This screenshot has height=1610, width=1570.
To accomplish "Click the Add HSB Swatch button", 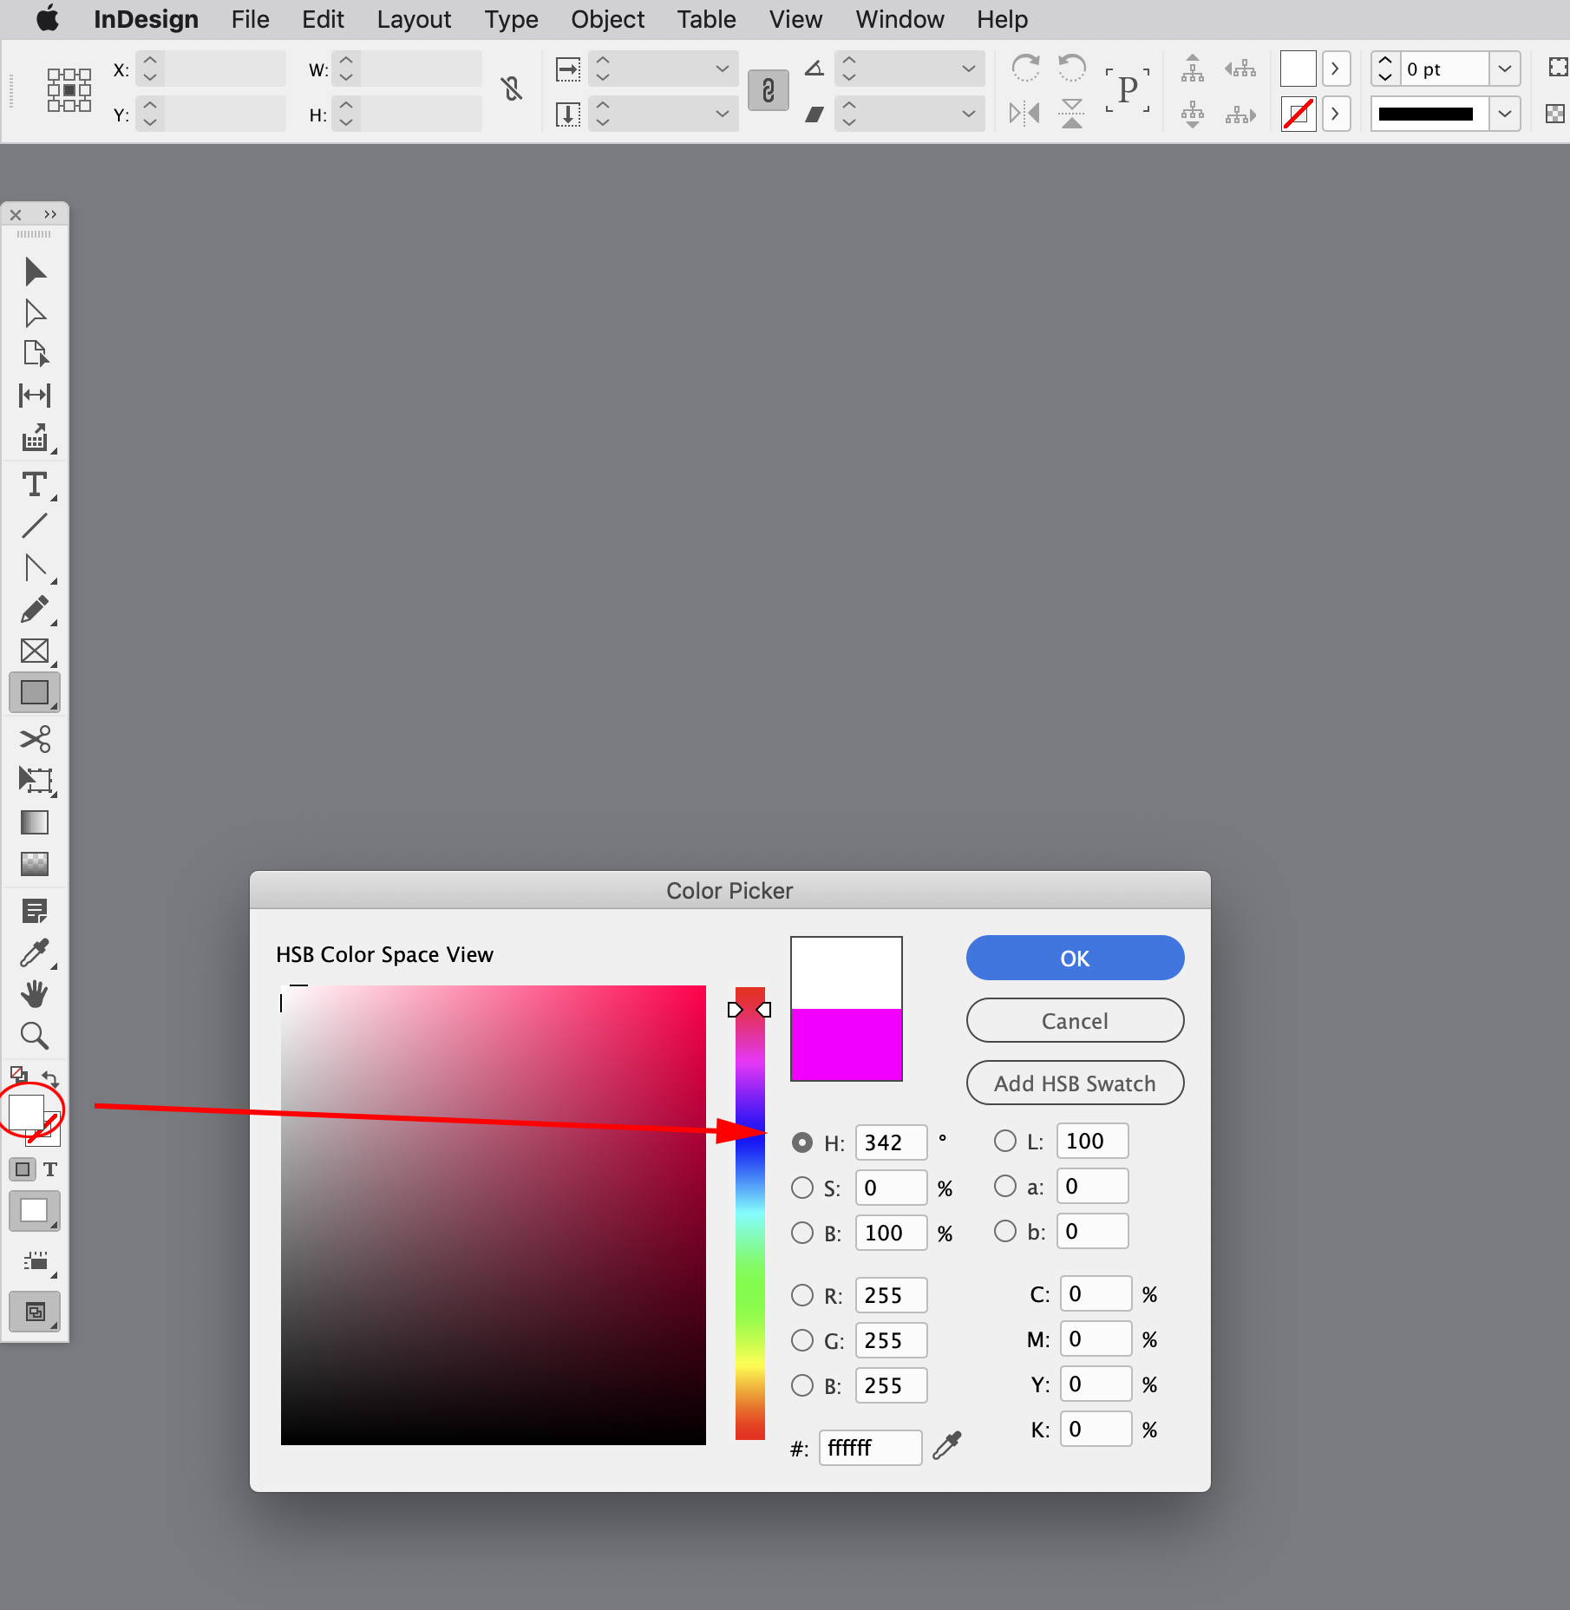I will point(1074,1083).
